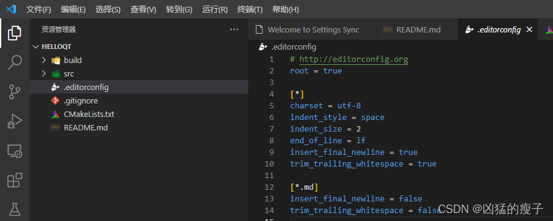Screen dimensions: 553x221
Task: Open the Remote Explorer view
Action: (x=15, y=151)
